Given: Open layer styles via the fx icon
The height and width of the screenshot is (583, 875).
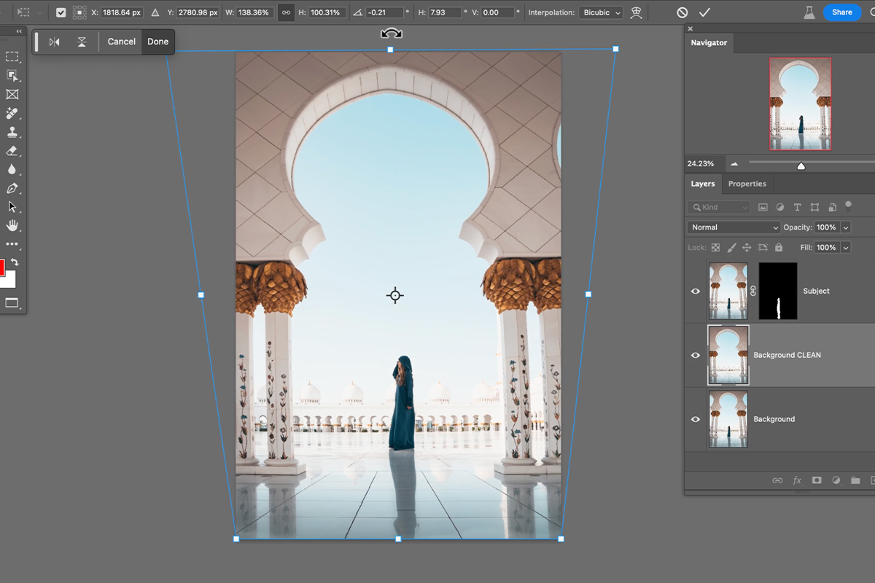Looking at the screenshot, I should coord(797,480).
